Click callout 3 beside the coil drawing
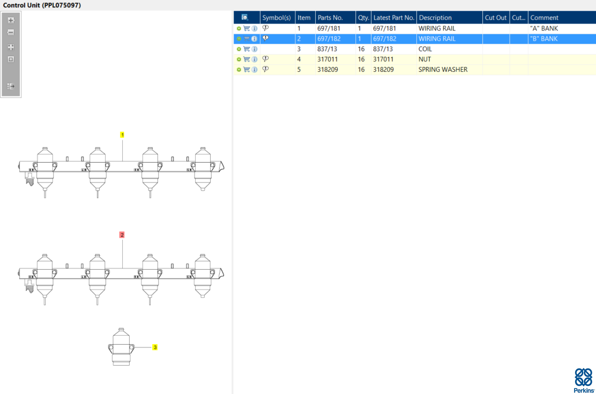Screen dimensions: 596x394 pos(155,347)
